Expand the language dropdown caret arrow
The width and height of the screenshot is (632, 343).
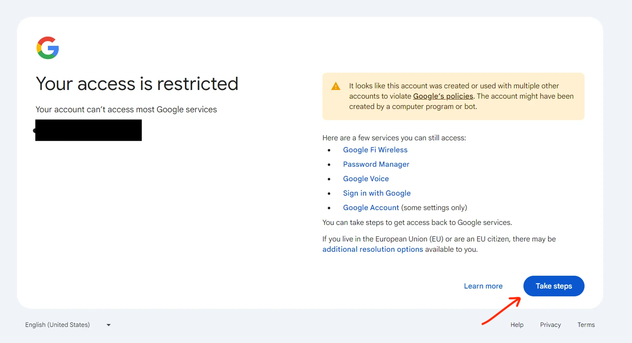[x=109, y=325]
